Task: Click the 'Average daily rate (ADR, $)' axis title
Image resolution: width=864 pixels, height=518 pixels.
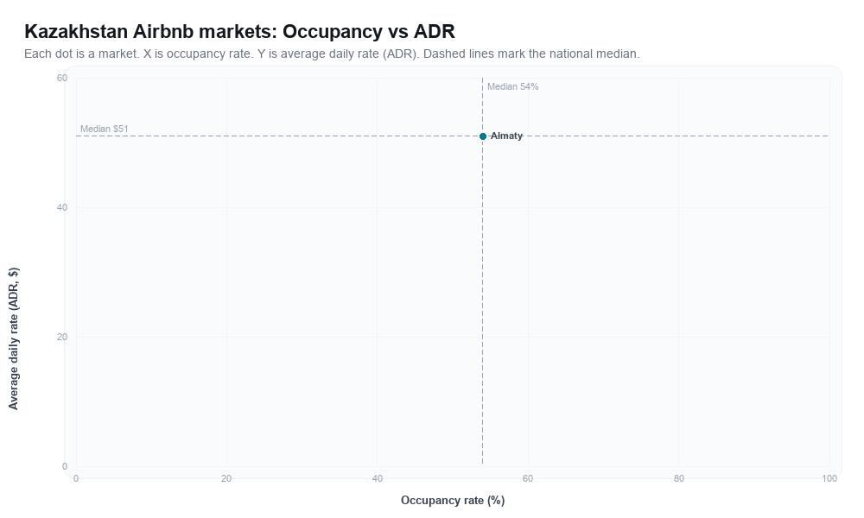Action: 13,338
